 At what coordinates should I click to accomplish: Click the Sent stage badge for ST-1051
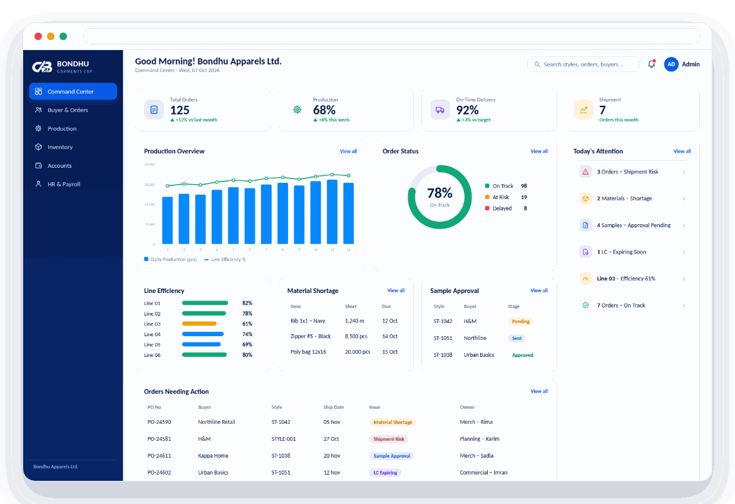pyautogui.click(x=517, y=339)
